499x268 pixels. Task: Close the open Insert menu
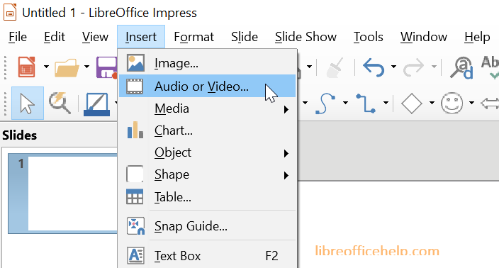click(x=141, y=37)
